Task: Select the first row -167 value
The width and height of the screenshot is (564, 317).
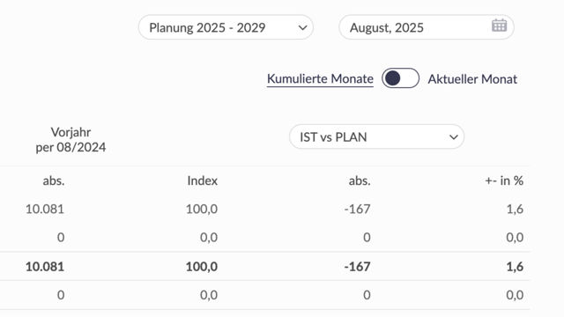Action: 357,209
